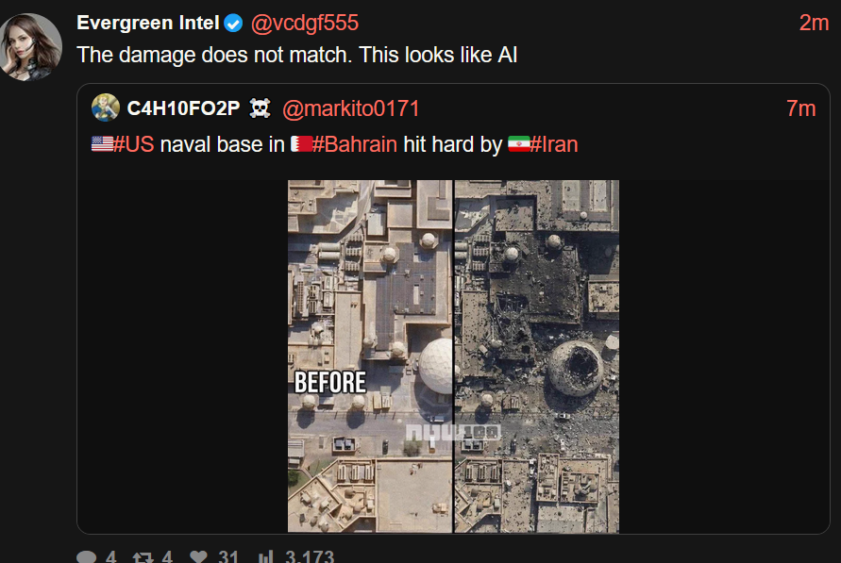The width and height of the screenshot is (841, 563).
Task: Open the @vcdgf555 handle link
Action: tap(305, 23)
